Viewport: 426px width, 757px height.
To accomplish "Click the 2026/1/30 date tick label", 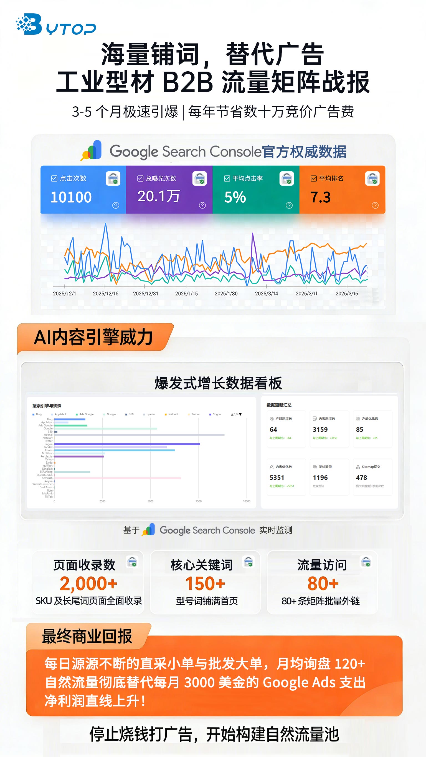I will coord(226,294).
